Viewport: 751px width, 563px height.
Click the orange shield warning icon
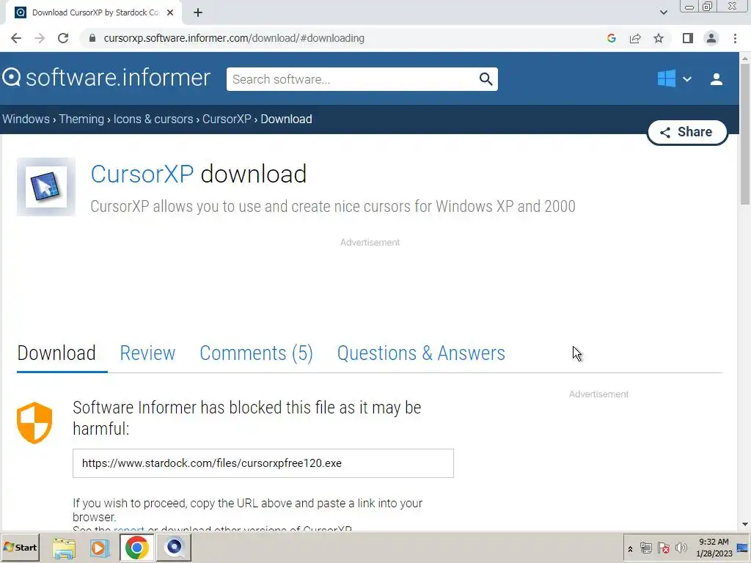[x=34, y=423]
